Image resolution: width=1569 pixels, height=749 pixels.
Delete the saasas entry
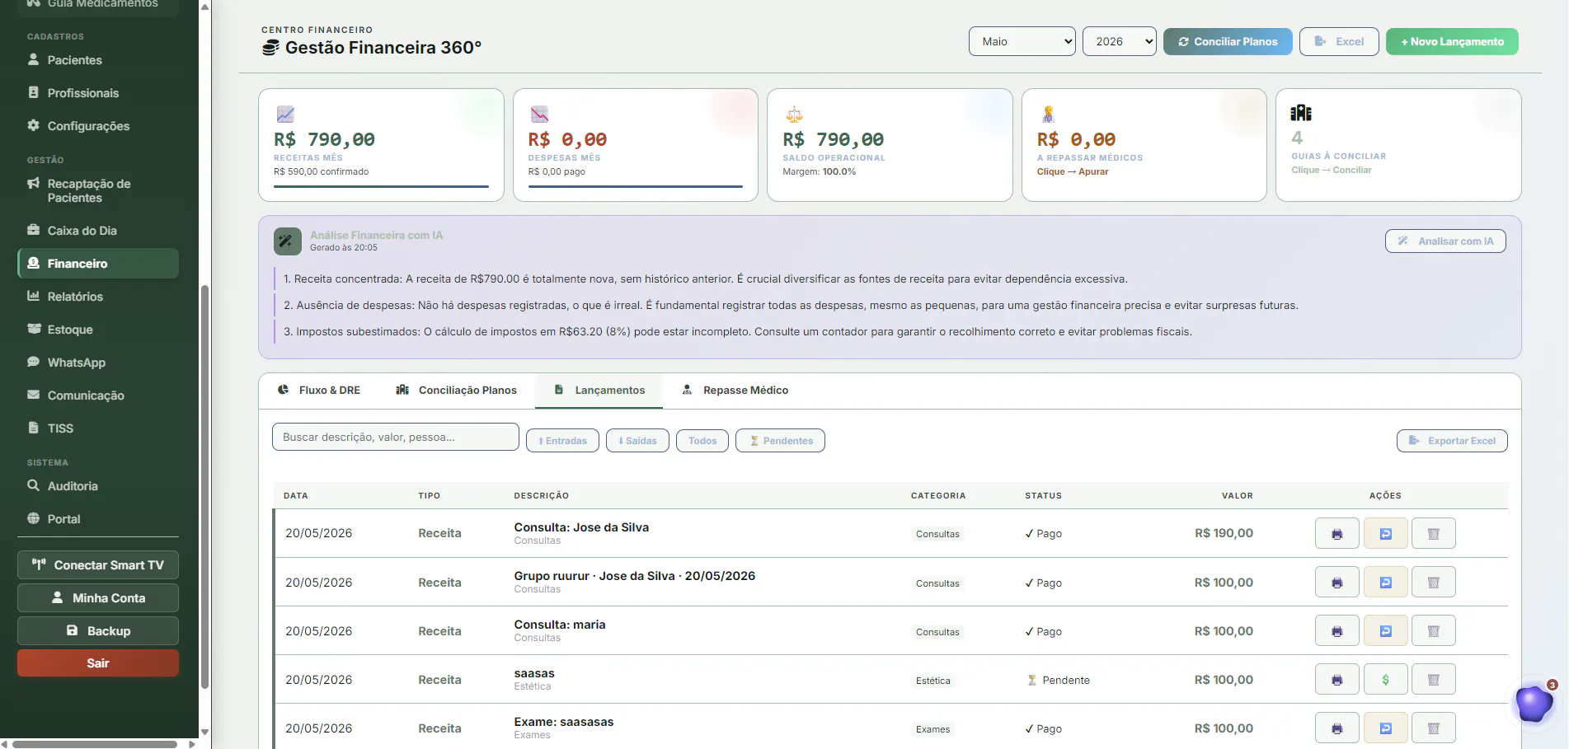(x=1433, y=679)
